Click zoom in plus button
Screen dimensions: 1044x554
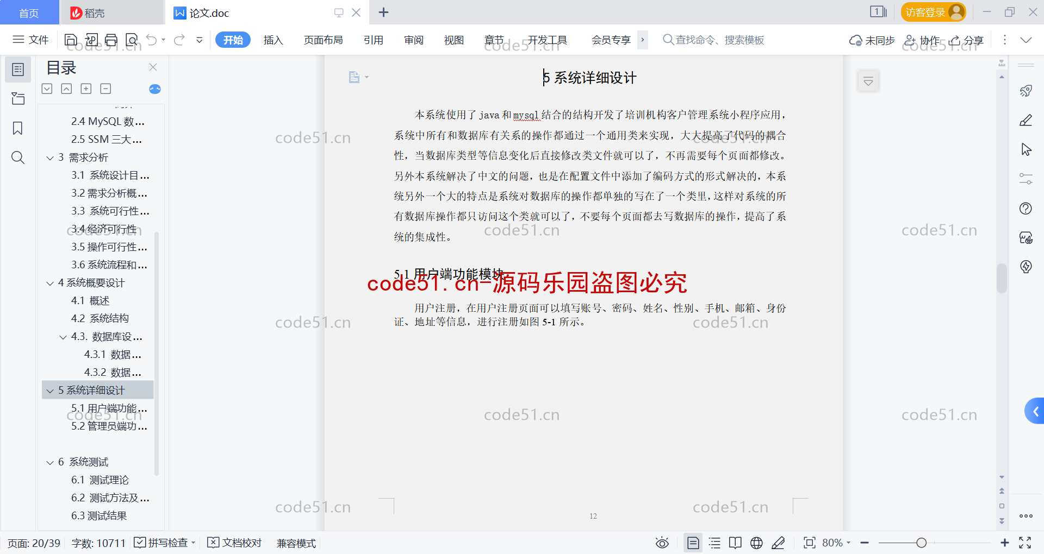point(1005,543)
